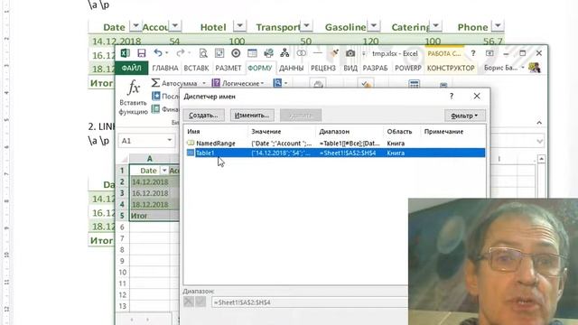Click Excel cell with 16.12.2018
578x325 pixels.
[150, 193]
